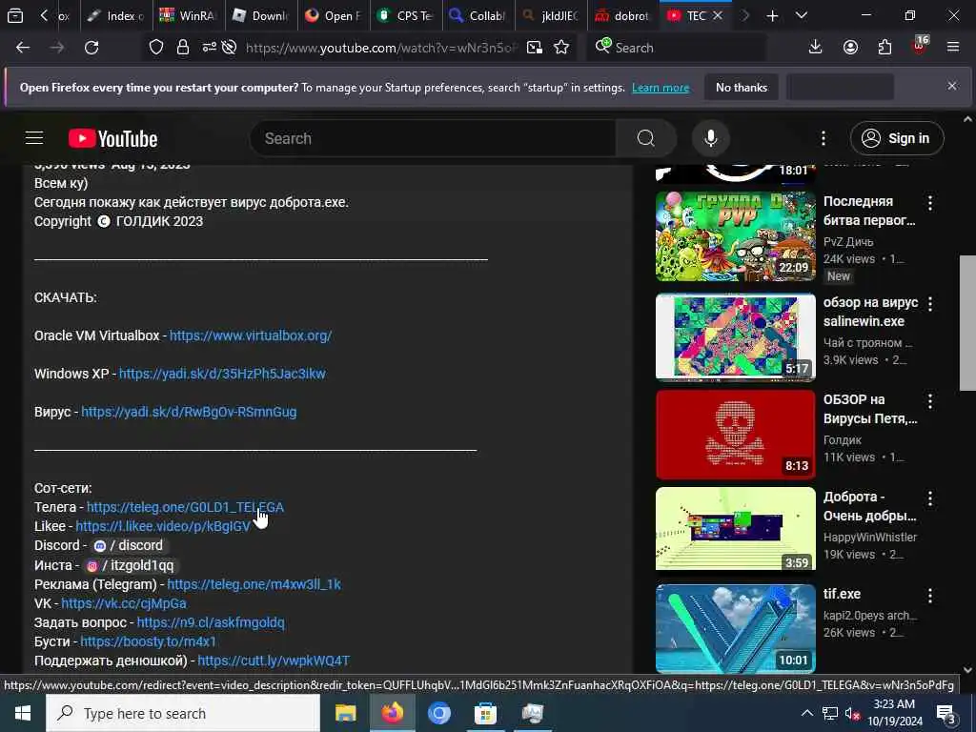The image size is (976, 732).
Task: Open options for Доброта video
Action: [x=930, y=498]
